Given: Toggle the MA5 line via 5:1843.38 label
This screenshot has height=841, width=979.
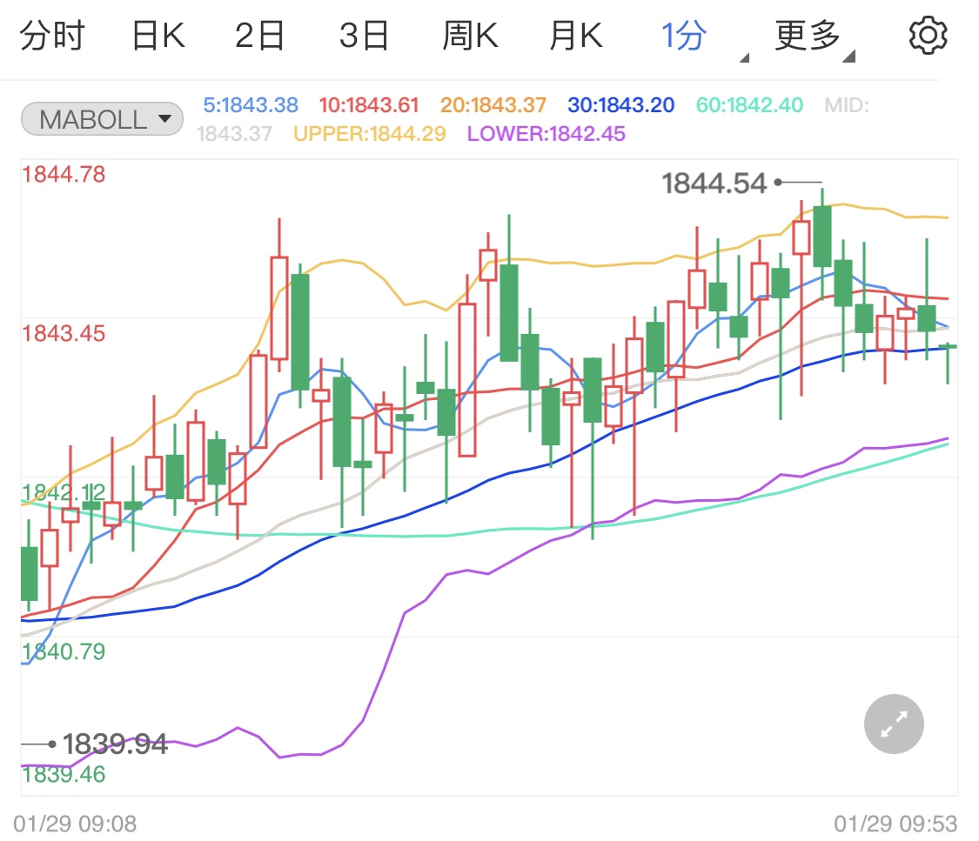Looking at the screenshot, I should (x=251, y=104).
